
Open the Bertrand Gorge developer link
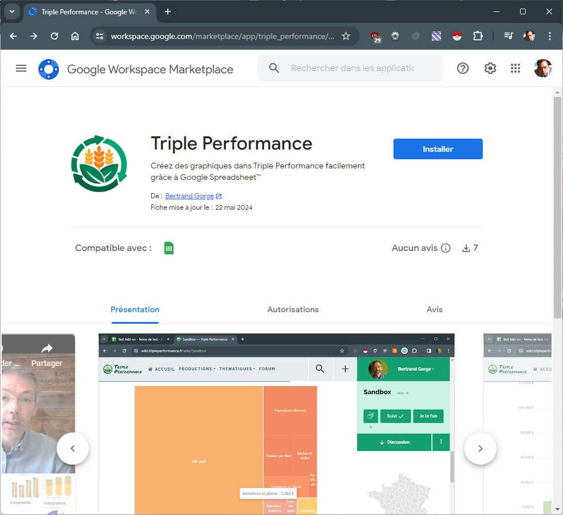click(x=190, y=196)
